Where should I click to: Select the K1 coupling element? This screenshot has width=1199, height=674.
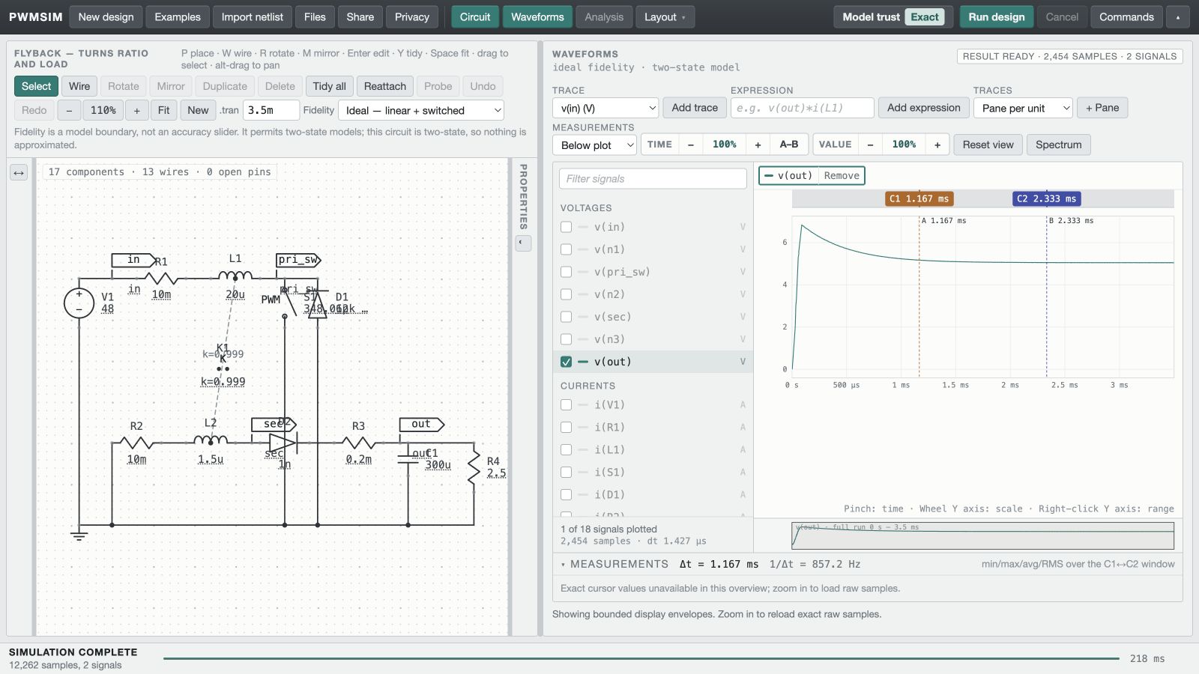pos(223,368)
